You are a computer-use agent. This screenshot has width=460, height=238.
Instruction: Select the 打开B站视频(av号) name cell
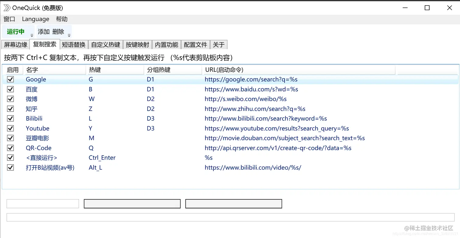pyautogui.click(x=50, y=167)
